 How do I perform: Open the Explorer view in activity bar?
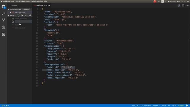click(x=4, y=7)
